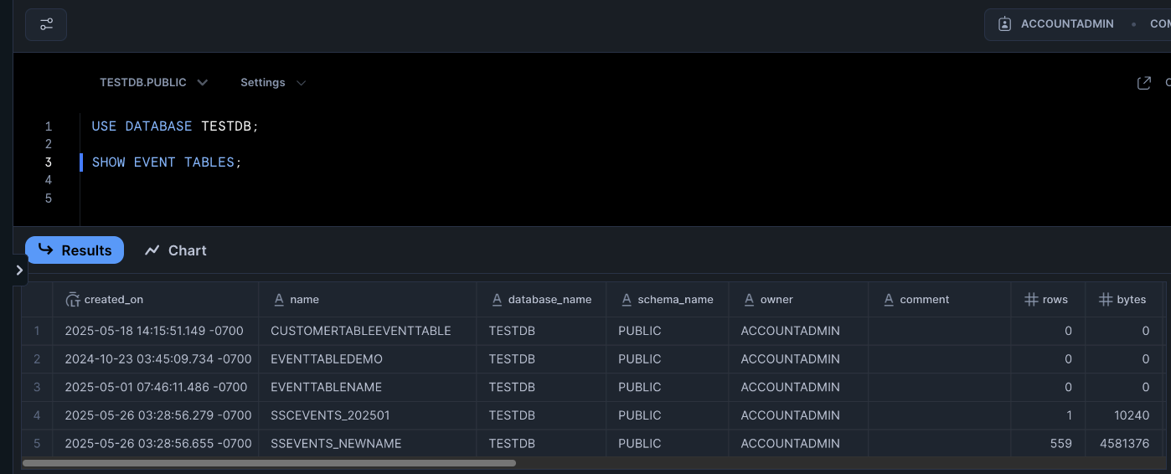The height and width of the screenshot is (474, 1171).
Task: Expand the left sidebar chevron
Action: 20,270
